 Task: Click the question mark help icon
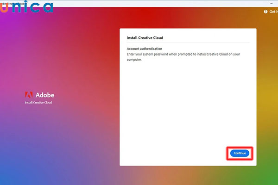pos(266,12)
